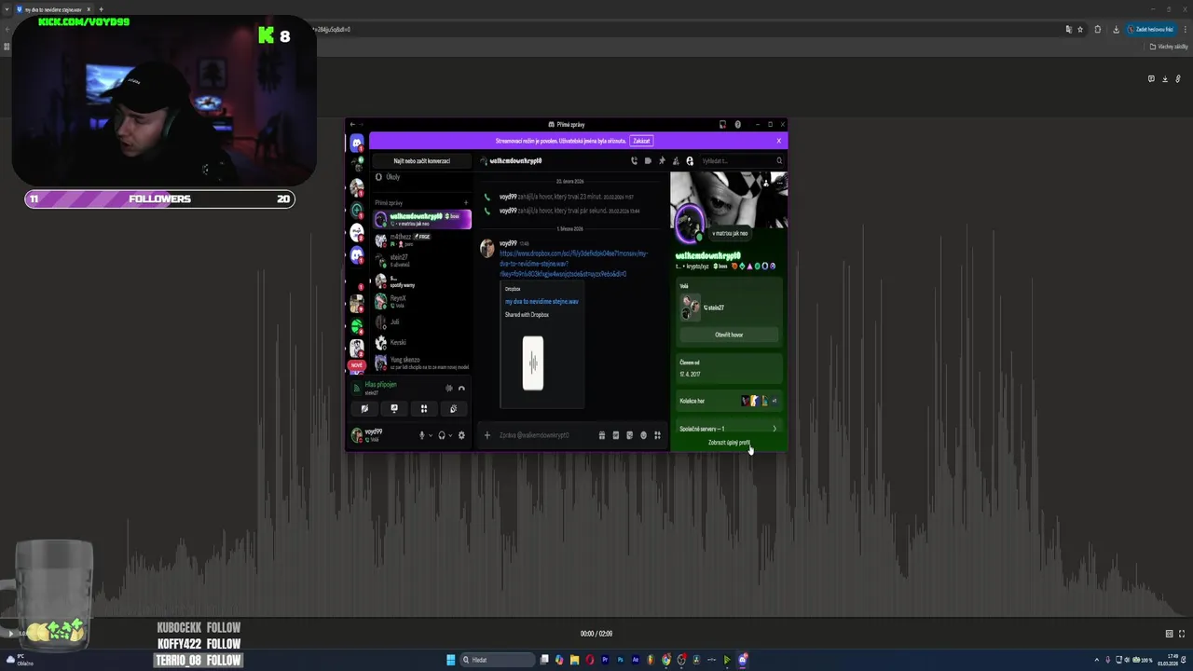Toggle fullscreen on Dropbox audio player
Viewport: 1193px width, 671px height.
(1183, 634)
